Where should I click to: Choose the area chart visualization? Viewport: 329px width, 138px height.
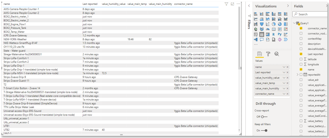[x=262, y=19]
